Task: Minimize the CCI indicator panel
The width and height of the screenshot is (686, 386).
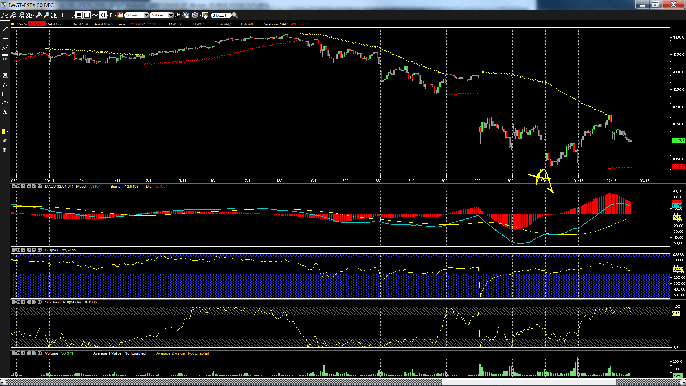Action: coord(14,250)
